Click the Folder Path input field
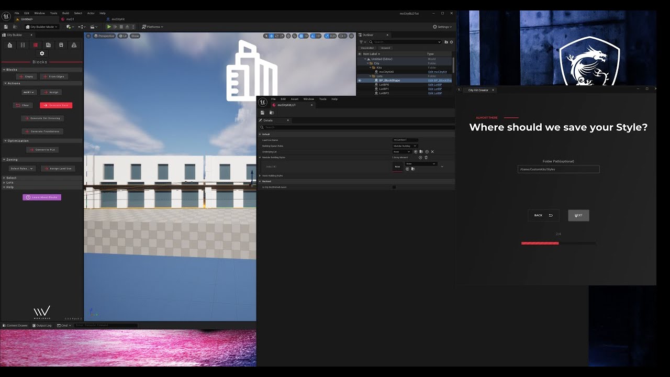Viewport: 670px width, 377px height. point(559,169)
